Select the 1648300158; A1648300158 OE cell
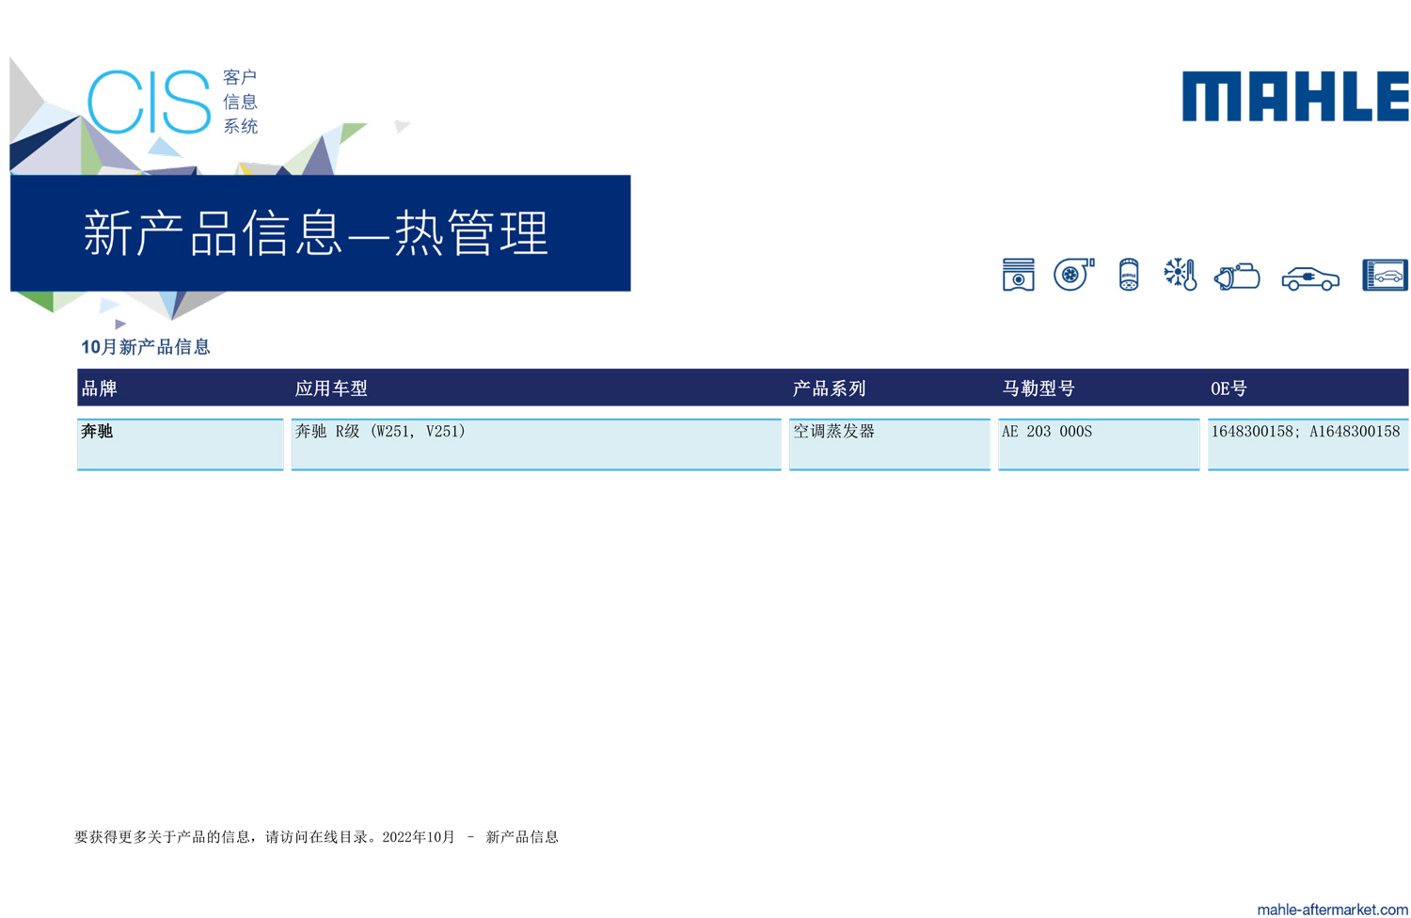1411x918 pixels. [x=1308, y=444]
